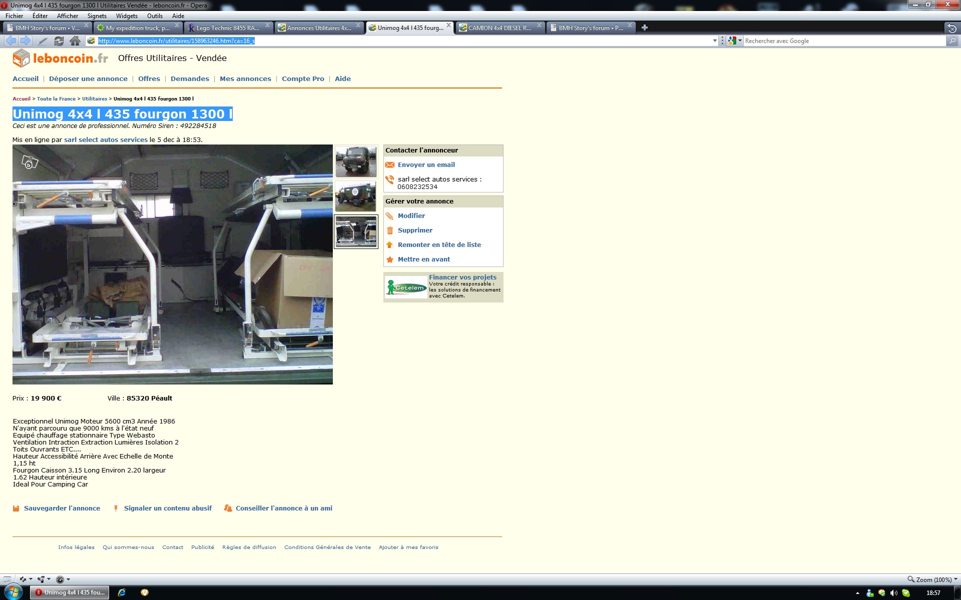Click the new tab plus button
Image resolution: width=961 pixels, height=600 pixels.
tap(645, 27)
